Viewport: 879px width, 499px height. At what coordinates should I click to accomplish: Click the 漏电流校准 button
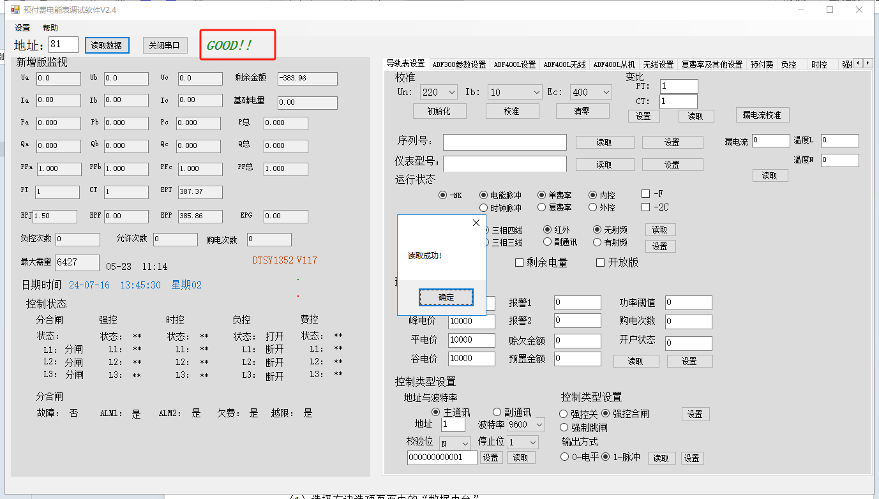tap(762, 115)
